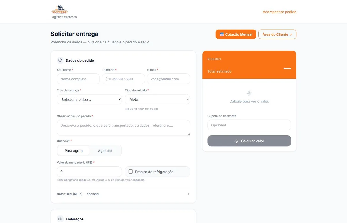Click the 'até 20 kg / 50×50×50 cm' hint
The image size is (347, 223).
coord(141,109)
